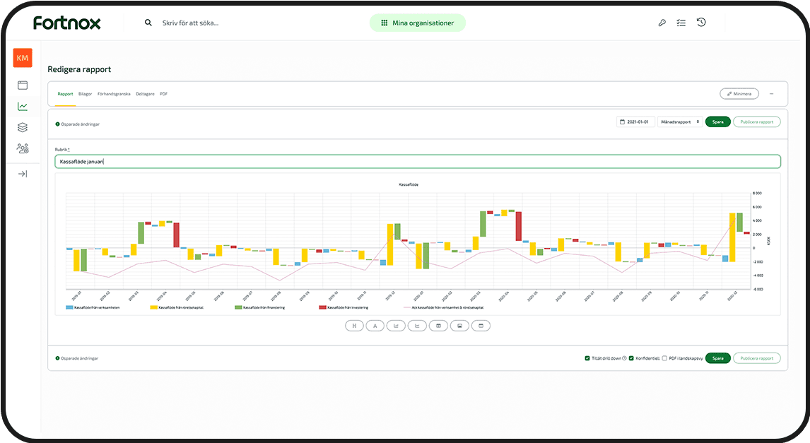Open the date picker showing 2021-01-01
Image resolution: width=810 pixels, height=443 pixels.
635,122
